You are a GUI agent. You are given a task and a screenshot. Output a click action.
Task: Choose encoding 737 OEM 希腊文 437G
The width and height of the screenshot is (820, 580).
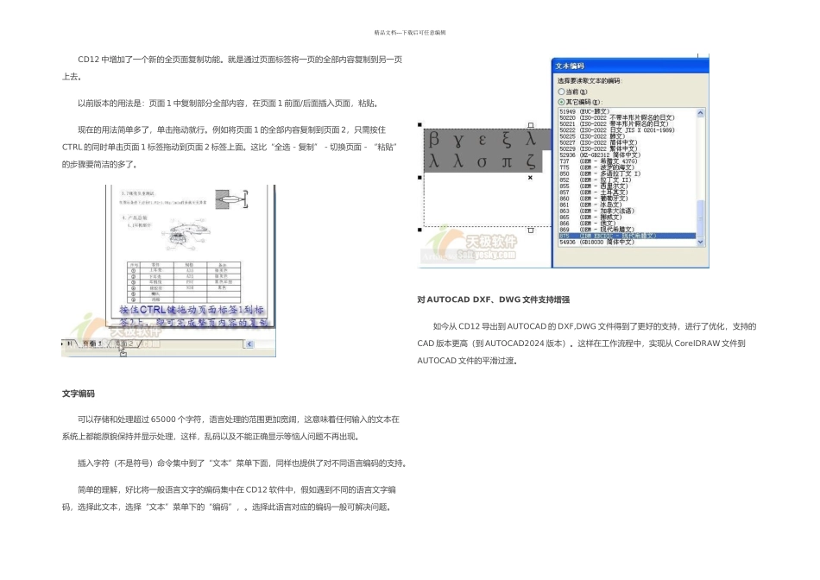tap(627, 161)
